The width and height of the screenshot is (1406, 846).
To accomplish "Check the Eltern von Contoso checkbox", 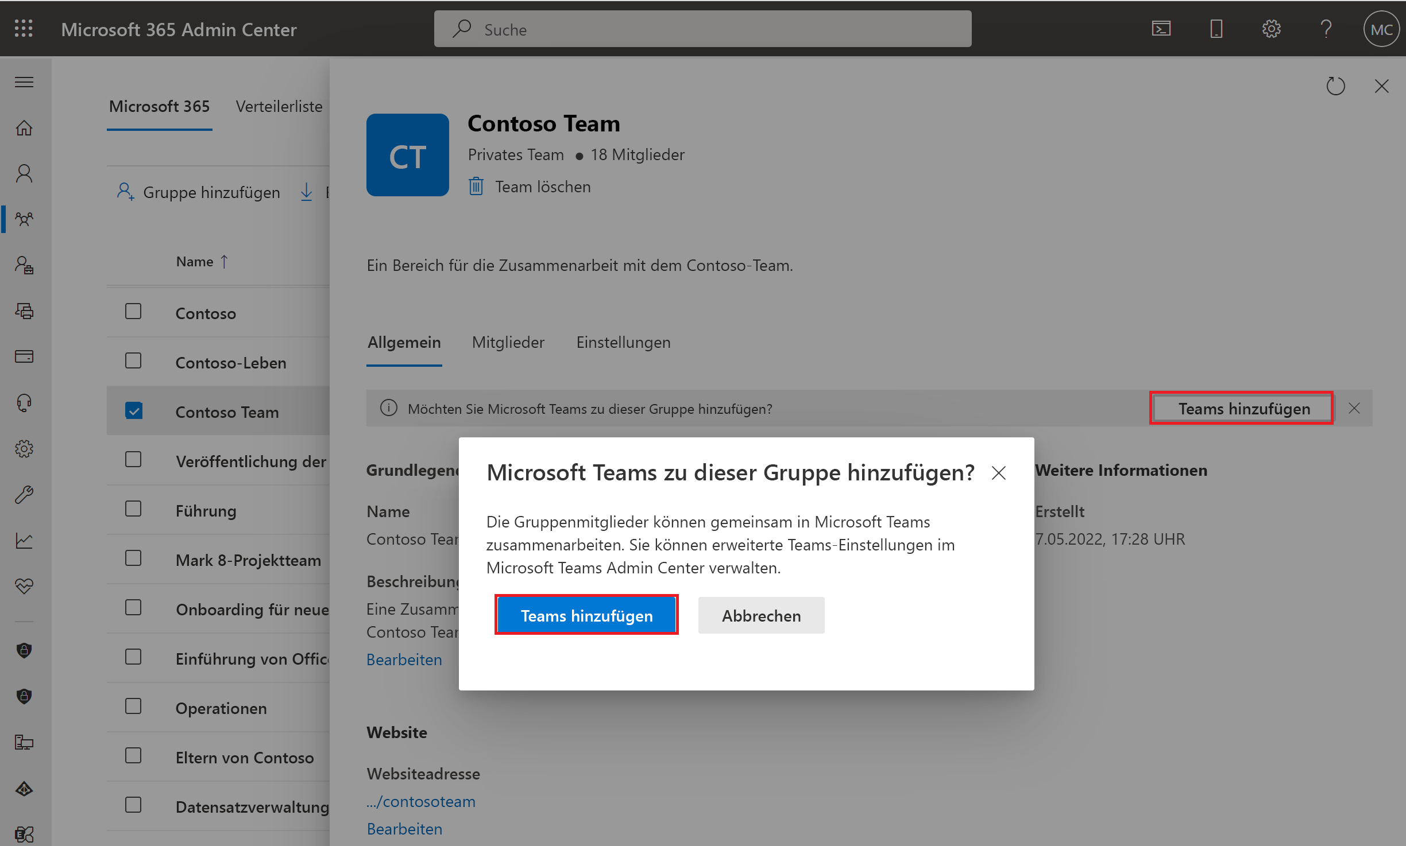I will (133, 755).
